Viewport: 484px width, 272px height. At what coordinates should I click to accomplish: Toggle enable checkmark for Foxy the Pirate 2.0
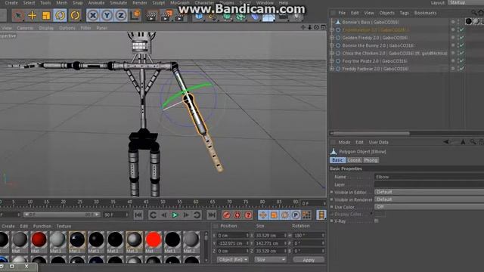462,61
